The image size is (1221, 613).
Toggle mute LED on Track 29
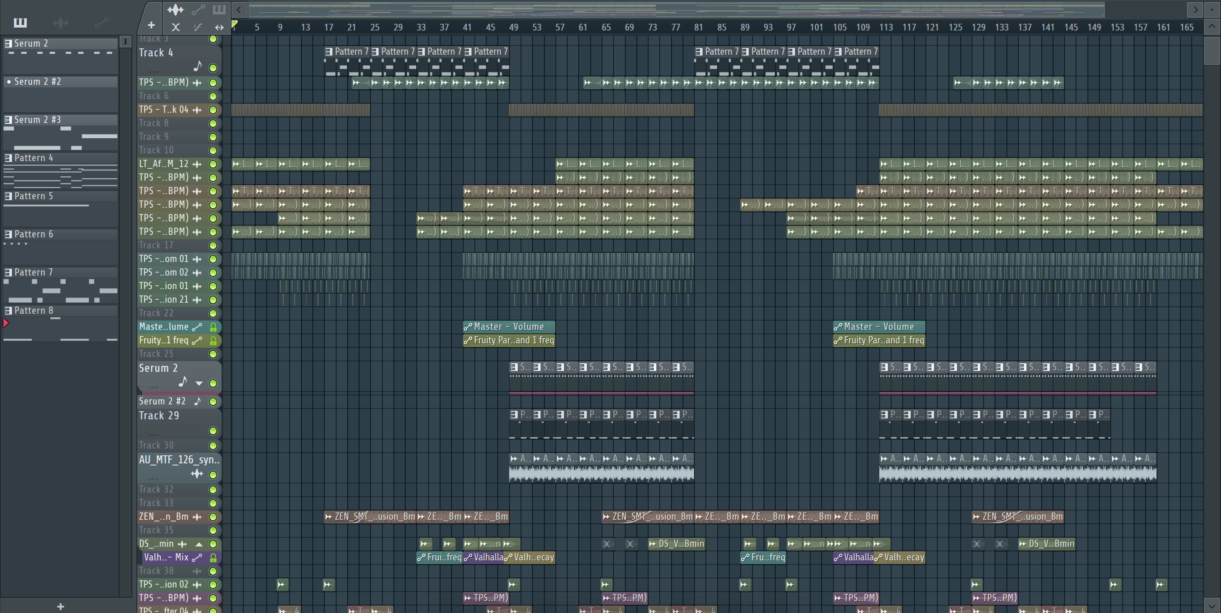(x=213, y=431)
